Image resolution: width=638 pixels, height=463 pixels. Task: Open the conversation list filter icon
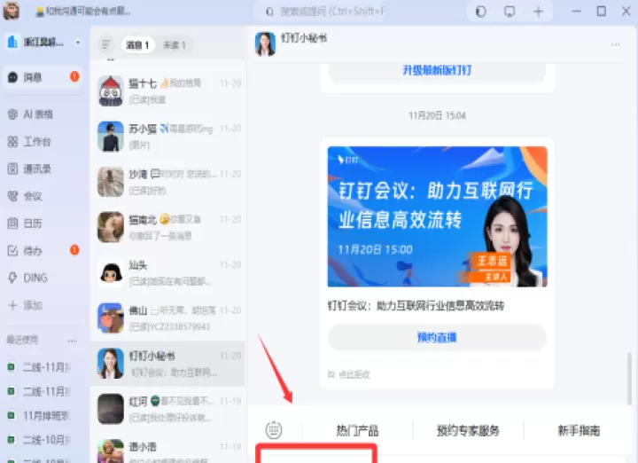(105, 44)
